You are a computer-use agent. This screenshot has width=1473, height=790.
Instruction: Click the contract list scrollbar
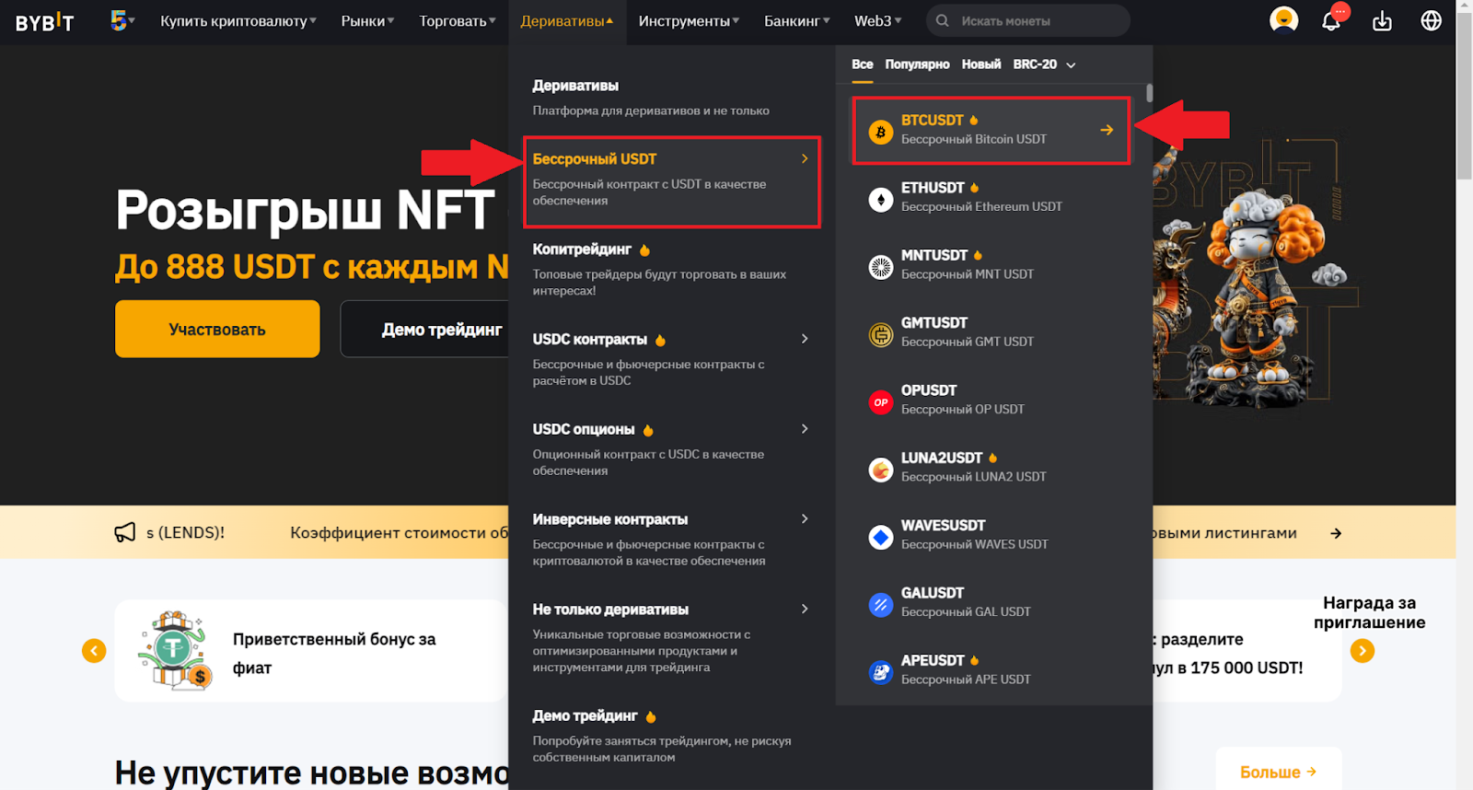(1149, 93)
